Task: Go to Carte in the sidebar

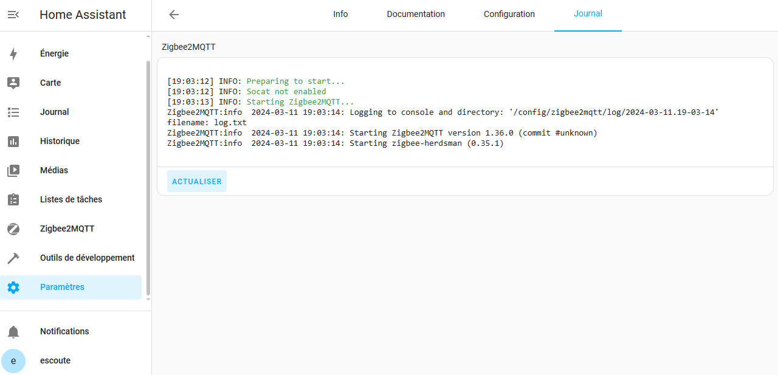Action: coord(71,83)
